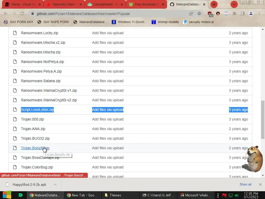The width and height of the screenshot is (265, 199).
Task: Open the taskbar clock showing 12:05 PM
Action: point(251,195)
